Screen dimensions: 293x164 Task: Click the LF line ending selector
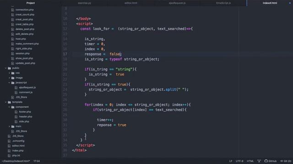[231, 161]
